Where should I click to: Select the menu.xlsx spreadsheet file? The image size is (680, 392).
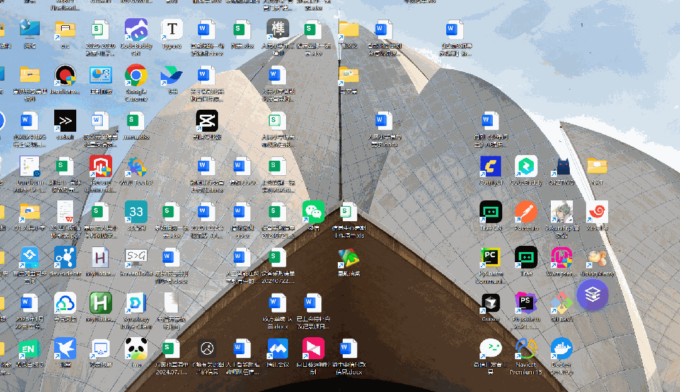tap(135, 122)
